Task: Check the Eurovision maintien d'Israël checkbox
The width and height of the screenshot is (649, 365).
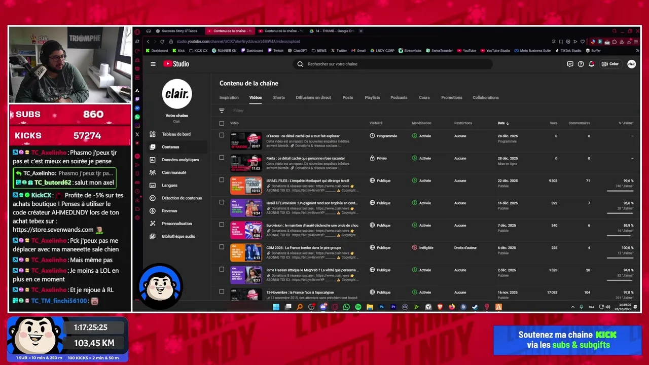Action: pyautogui.click(x=222, y=225)
